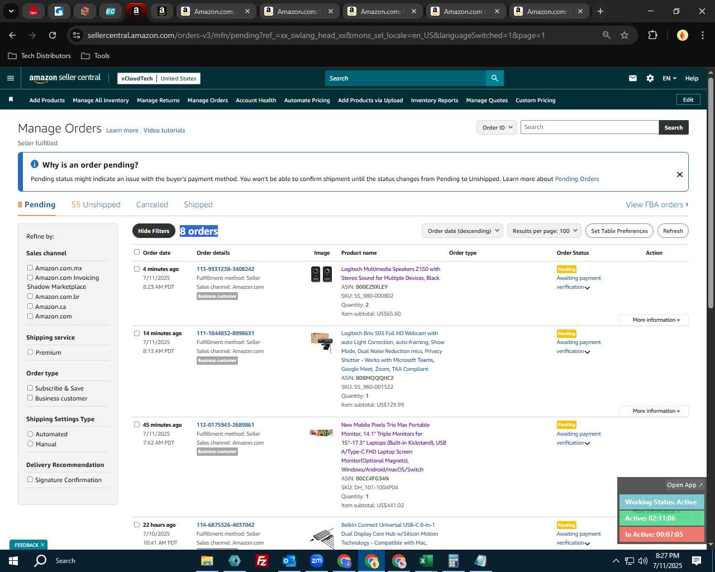Select the Premium shipping service radio

coord(30,352)
